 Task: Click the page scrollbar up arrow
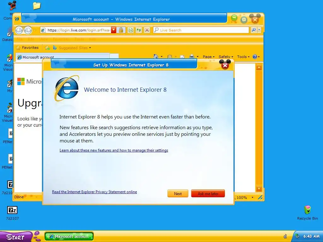[x=259, y=67]
